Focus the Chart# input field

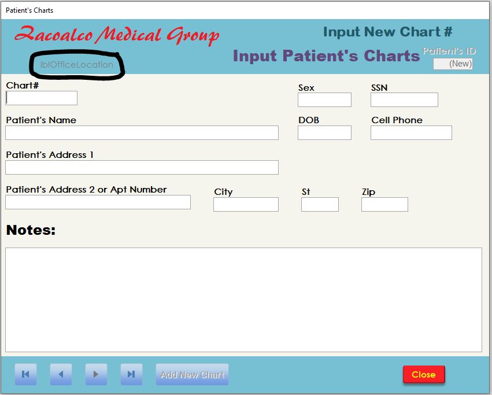(x=42, y=98)
